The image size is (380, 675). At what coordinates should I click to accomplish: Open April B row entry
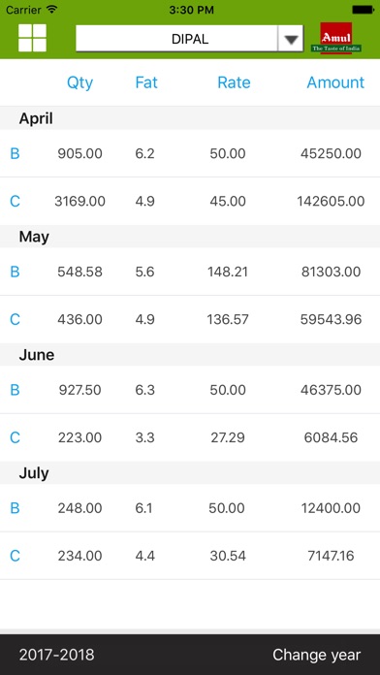click(x=190, y=153)
